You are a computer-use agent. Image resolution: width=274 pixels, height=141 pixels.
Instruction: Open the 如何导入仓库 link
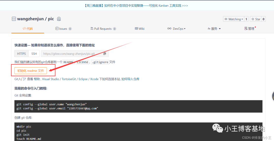pos(130,79)
